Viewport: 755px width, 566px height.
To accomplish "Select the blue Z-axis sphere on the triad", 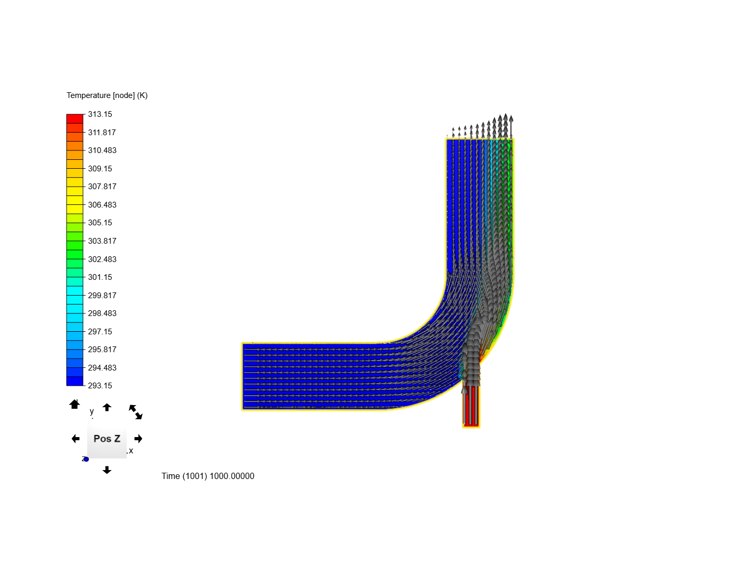I will (85, 459).
